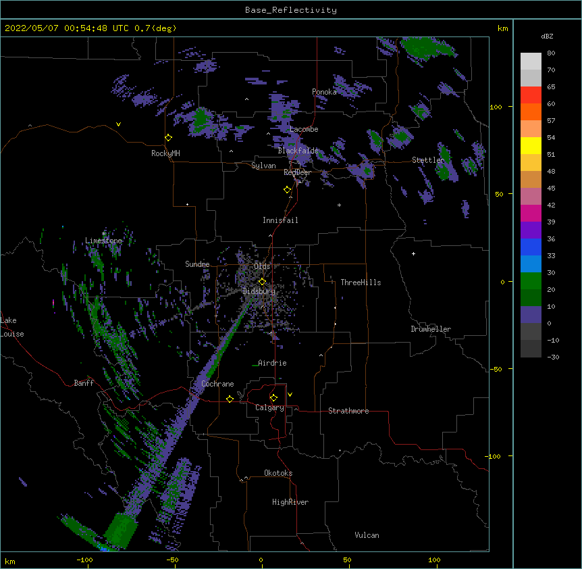Select the bright green 20-30 dBZ legend swatch
Image resolution: width=582 pixels, height=569 pixels.
[x=531, y=281]
